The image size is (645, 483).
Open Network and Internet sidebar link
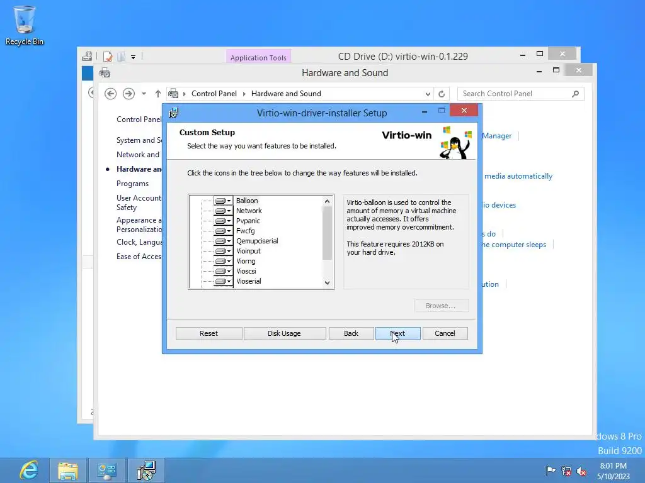tap(138, 155)
